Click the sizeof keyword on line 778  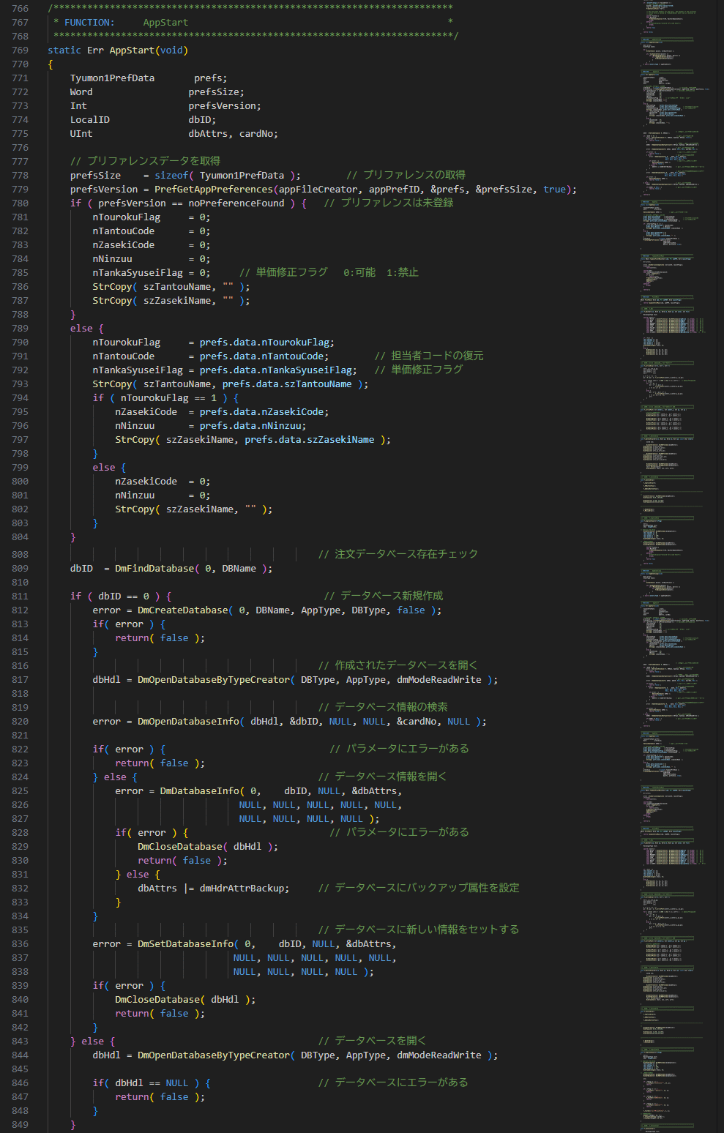point(171,176)
